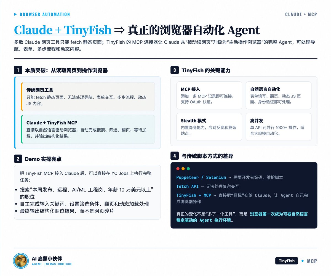Click the number 2 section badge
Image resolution: width=331 pixels, height=276 pixels.
18,159
